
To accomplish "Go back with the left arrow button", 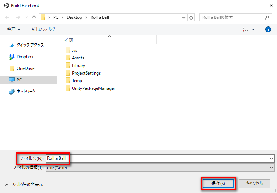I will 7,17.
